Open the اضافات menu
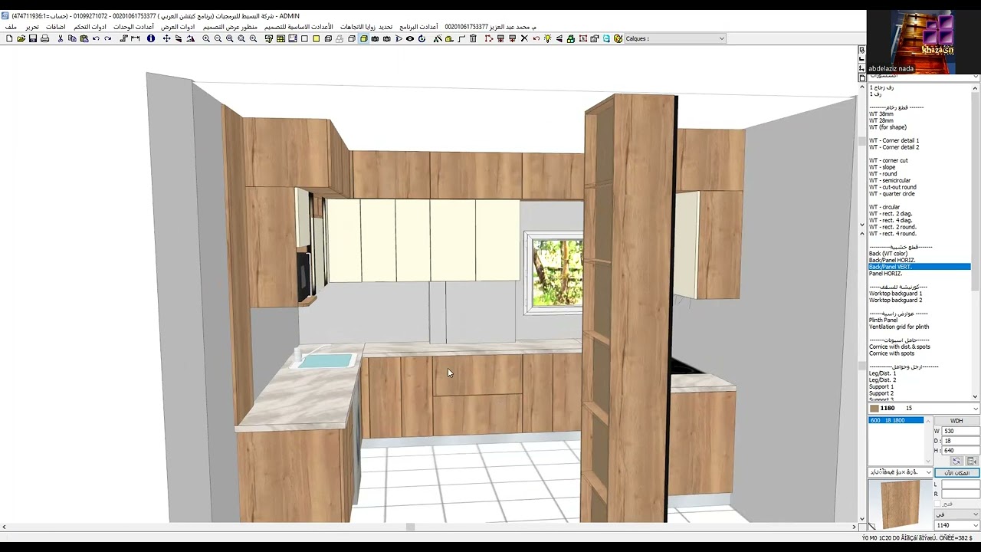Image resolution: width=981 pixels, height=552 pixels. click(x=56, y=27)
